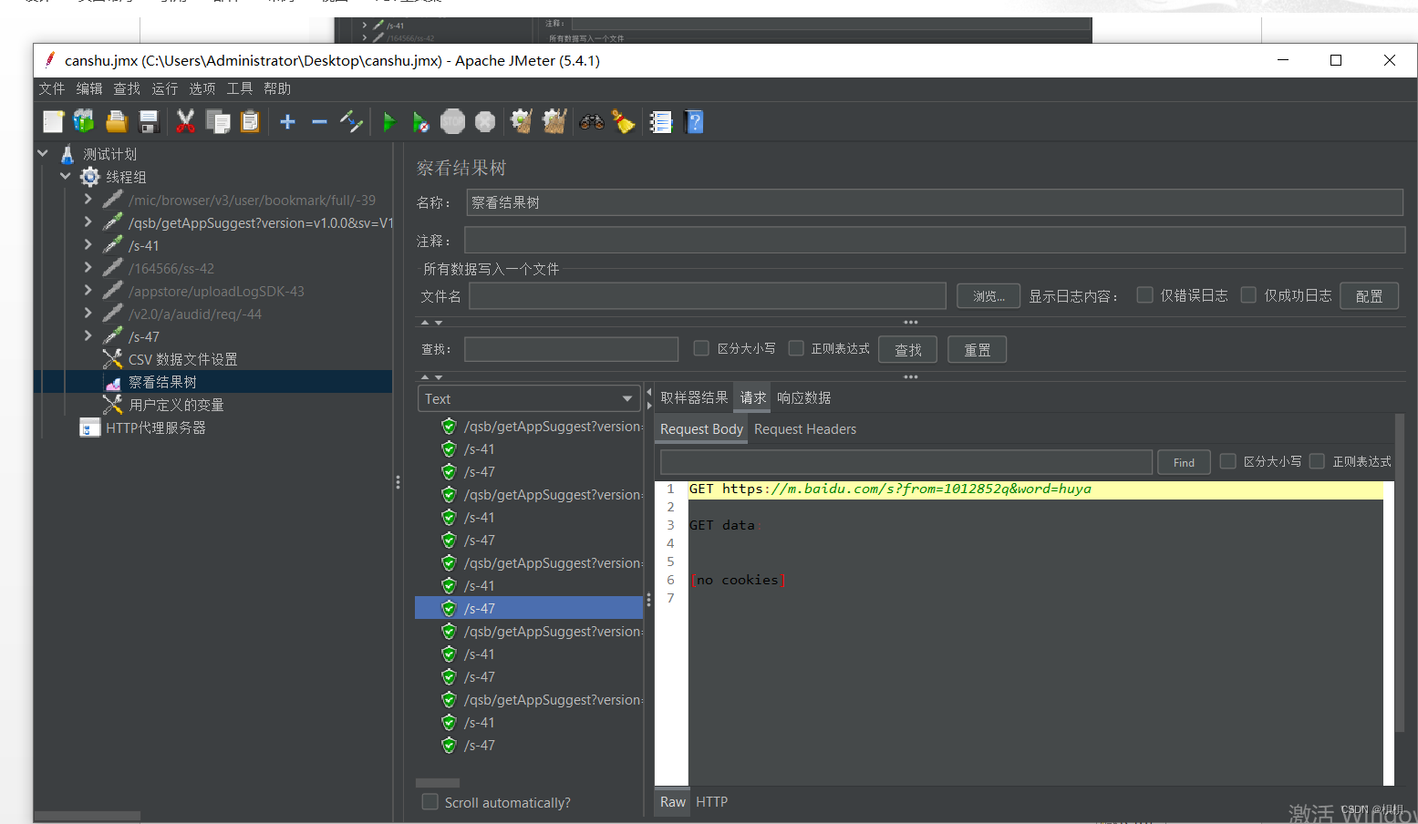
Task: Collapse all nodes with the minus icon
Action: tap(319, 121)
